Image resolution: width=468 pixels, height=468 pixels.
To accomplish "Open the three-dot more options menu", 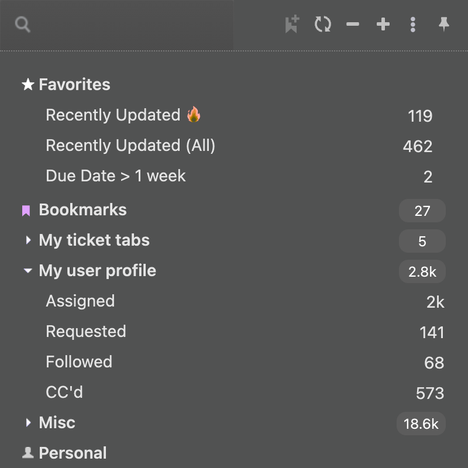I will pos(413,24).
